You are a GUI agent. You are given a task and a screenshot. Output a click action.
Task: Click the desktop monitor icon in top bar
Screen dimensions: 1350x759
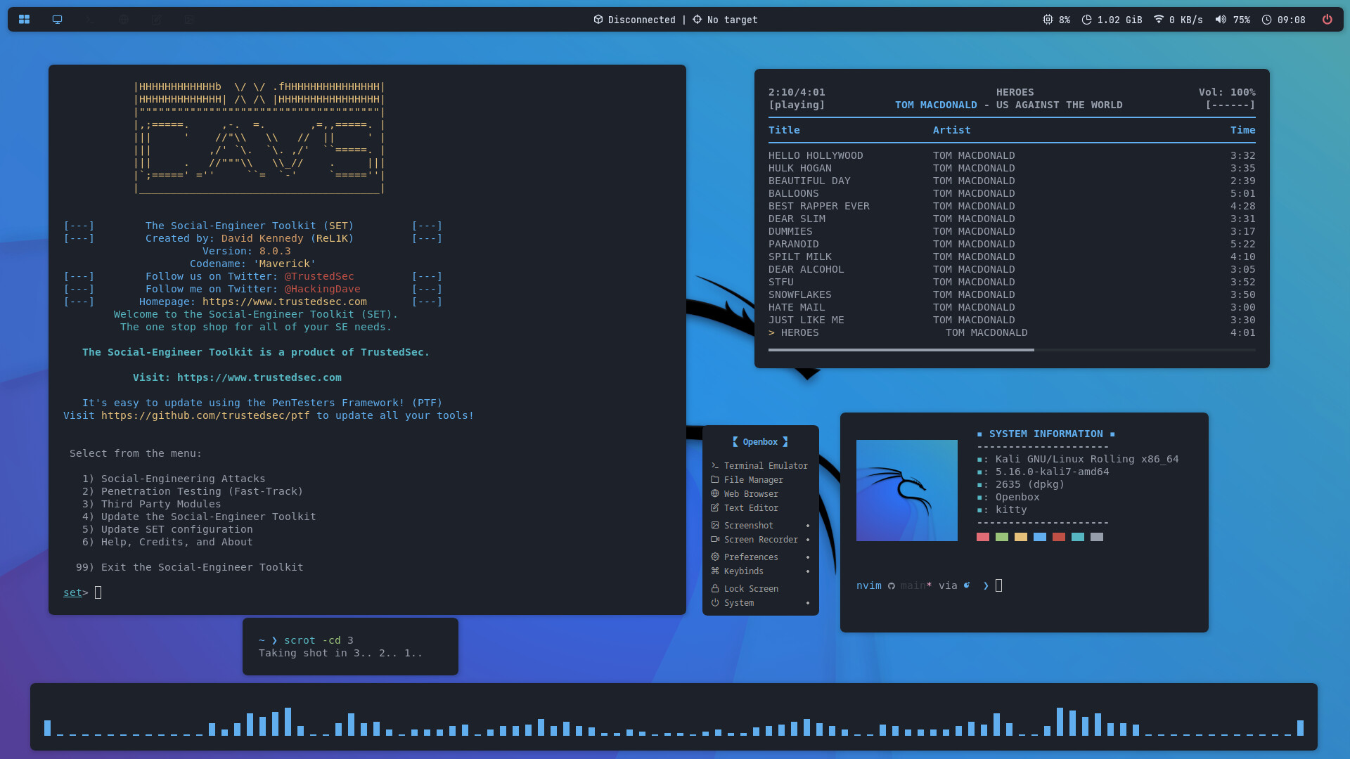click(x=58, y=20)
